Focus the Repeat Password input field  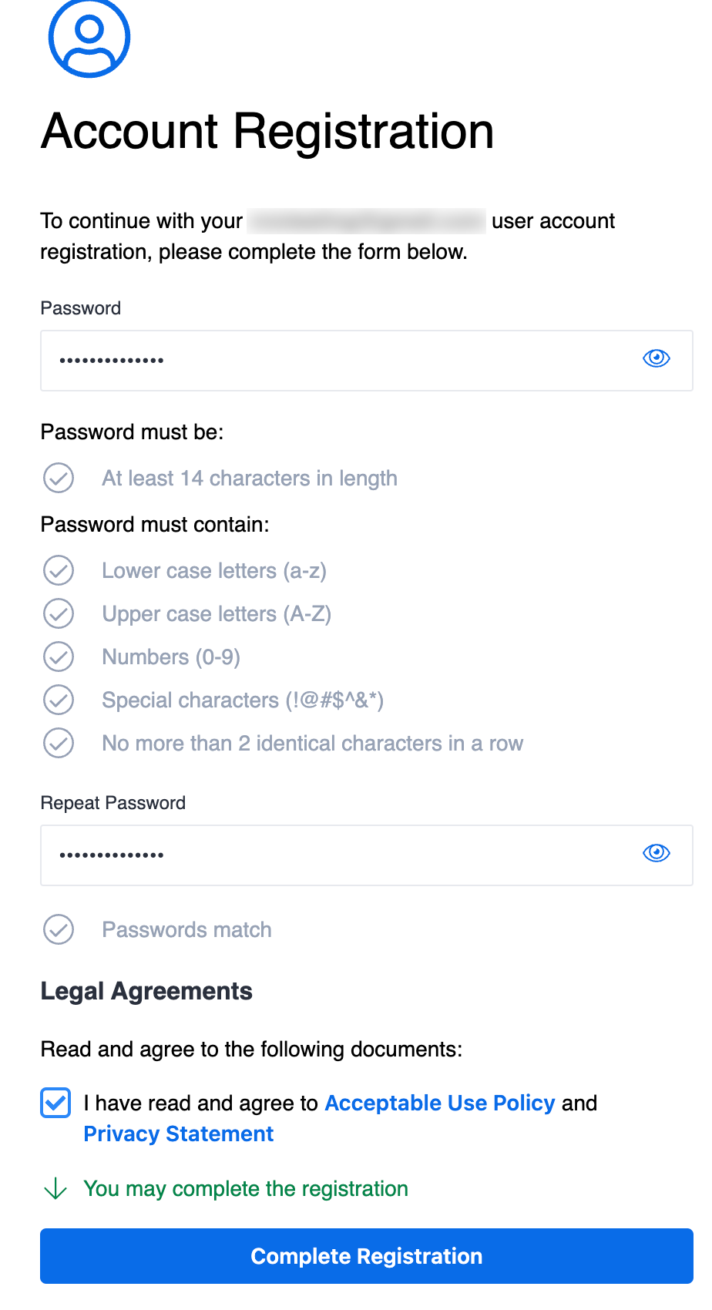[367, 855]
